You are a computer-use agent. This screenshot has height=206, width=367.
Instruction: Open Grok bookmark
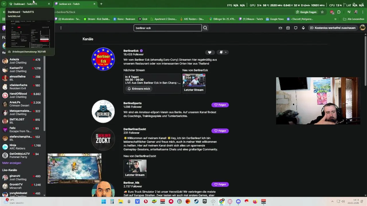click(x=143, y=19)
